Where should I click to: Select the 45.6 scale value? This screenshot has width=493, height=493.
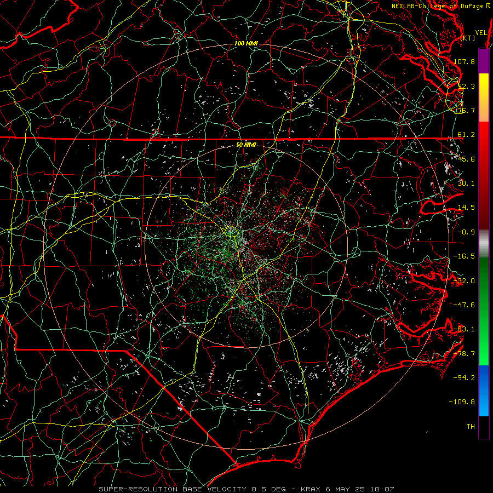coord(466,159)
